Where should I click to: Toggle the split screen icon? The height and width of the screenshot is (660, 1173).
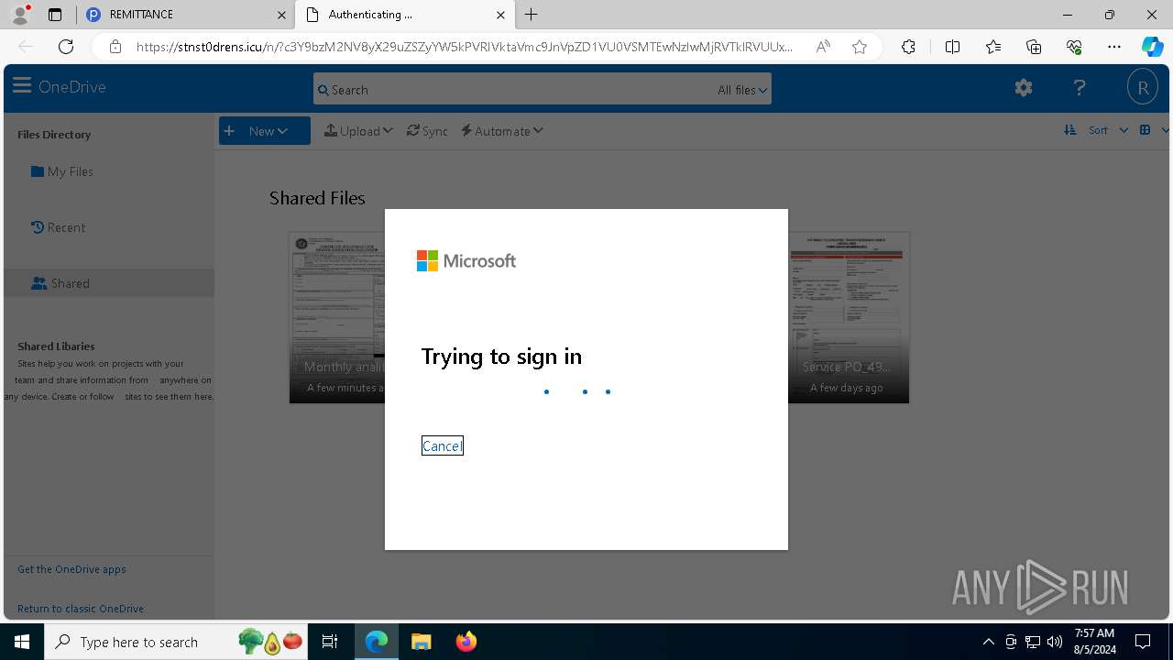coord(952,47)
